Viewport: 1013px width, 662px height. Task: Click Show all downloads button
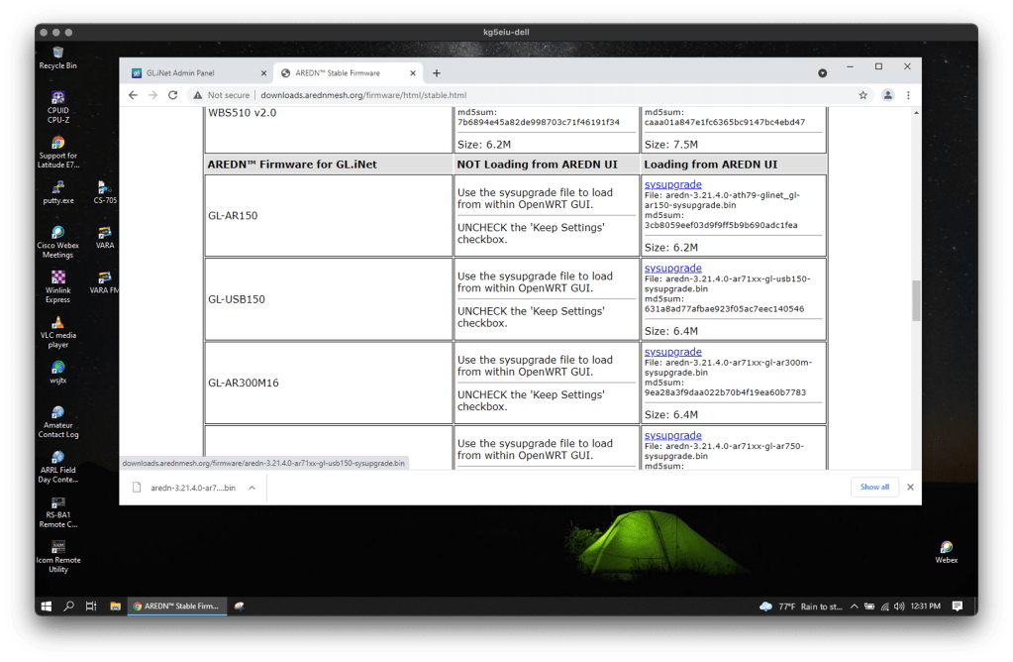pyautogui.click(x=874, y=488)
